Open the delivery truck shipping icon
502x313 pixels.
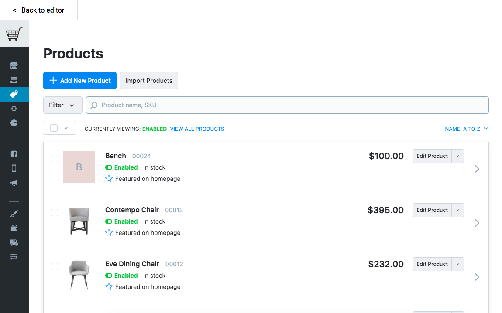coord(14,242)
